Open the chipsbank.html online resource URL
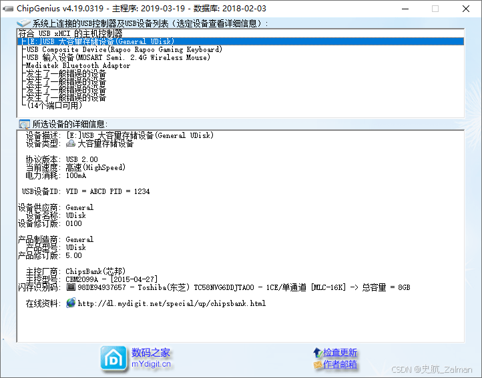The width and height of the screenshot is (482, 378). tap(172, 303)
